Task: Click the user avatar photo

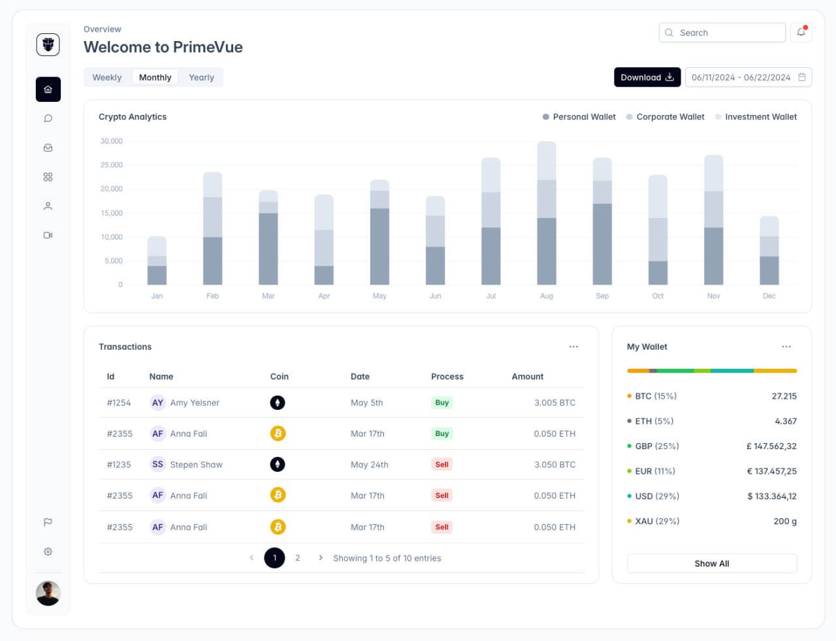Action: pos(48,593)
